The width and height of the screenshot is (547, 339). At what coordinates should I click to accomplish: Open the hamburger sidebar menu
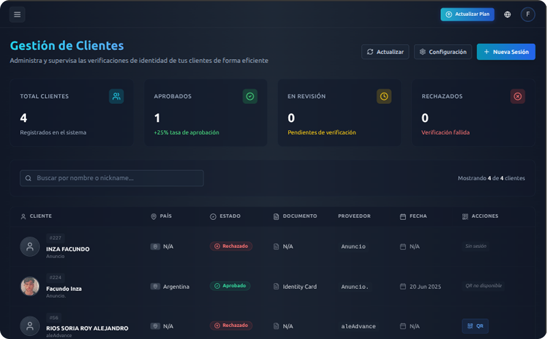(17, 15)
